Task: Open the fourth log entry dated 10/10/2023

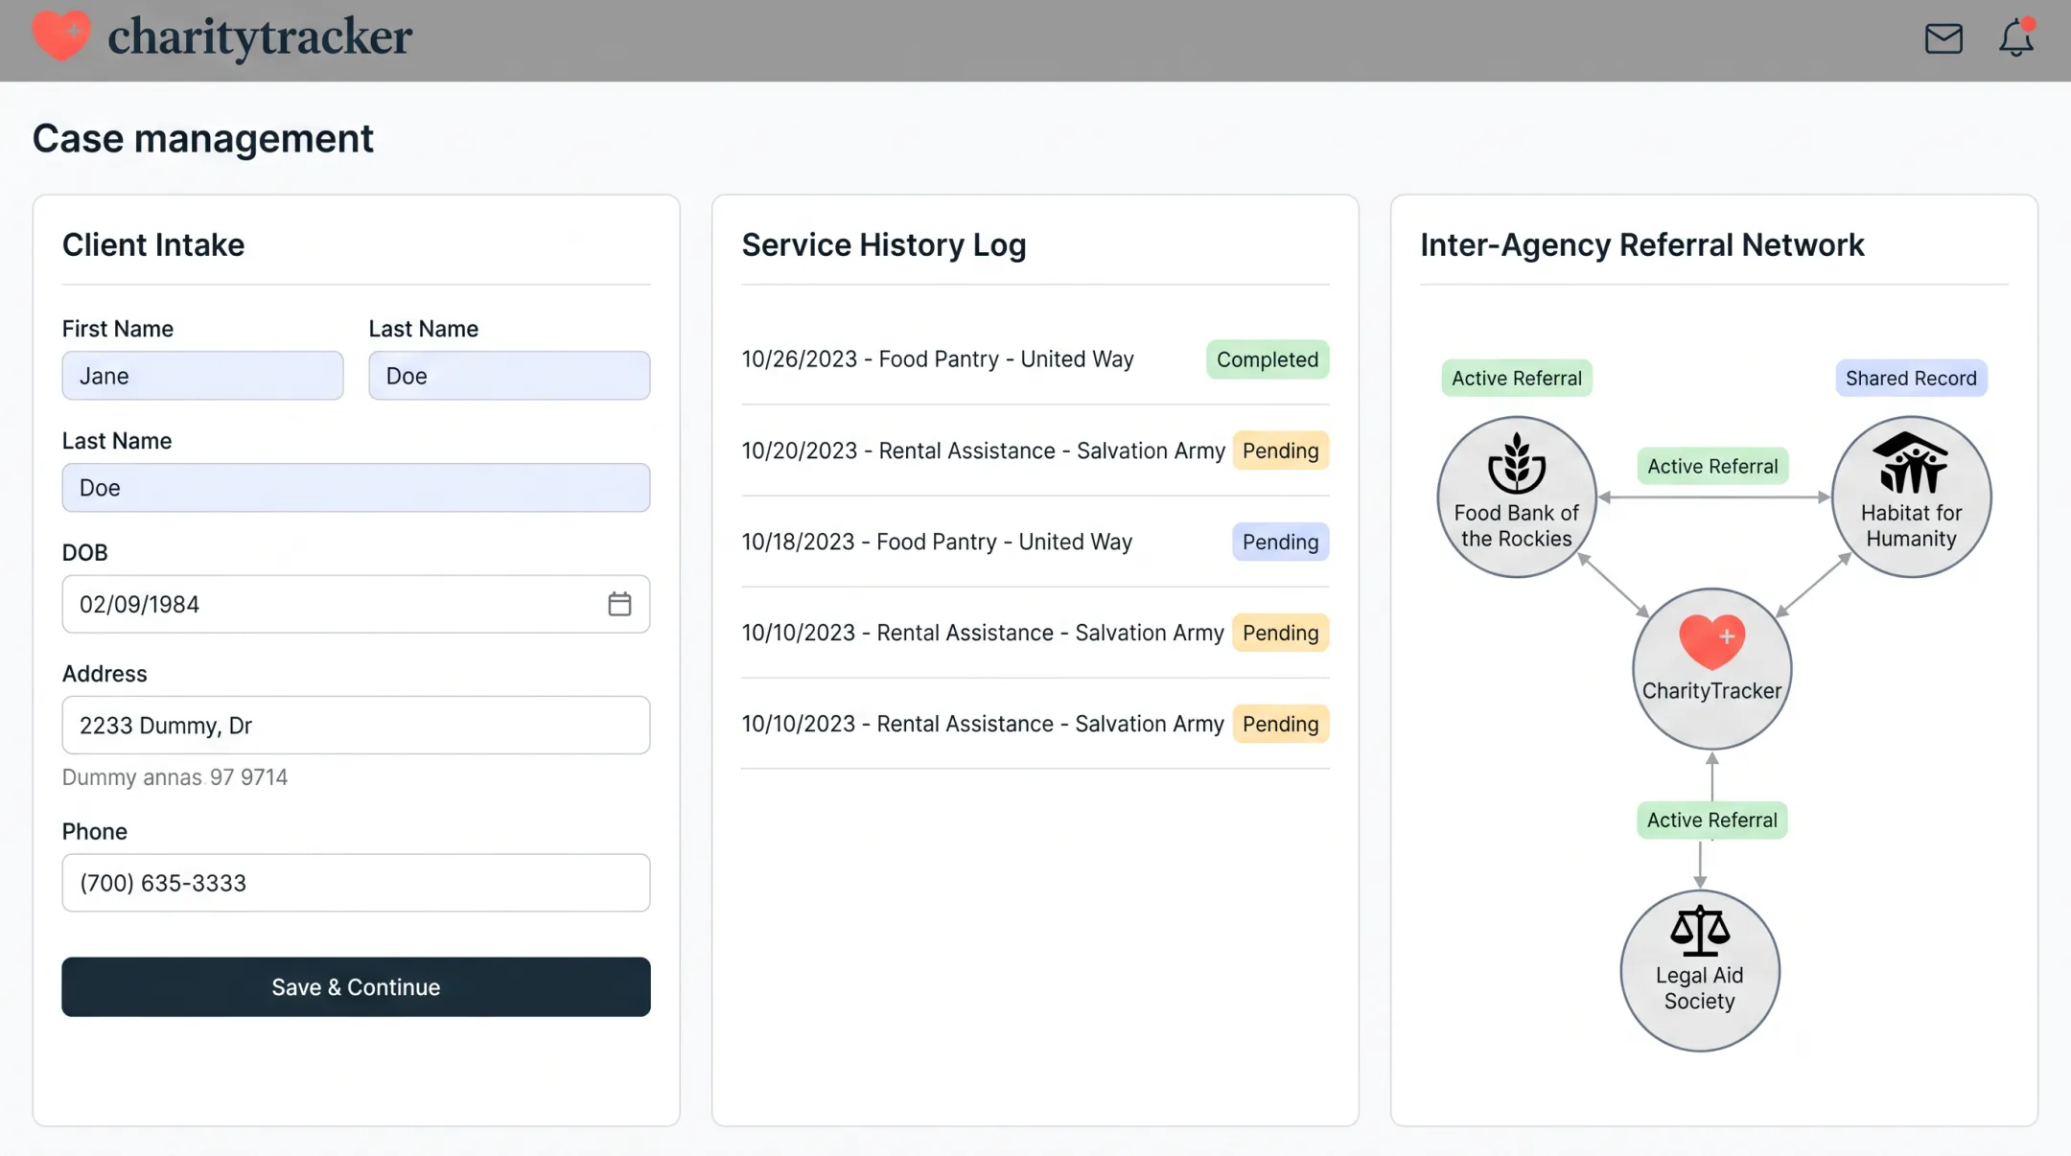Action: pyautogui.click(x=1035, y=633)
